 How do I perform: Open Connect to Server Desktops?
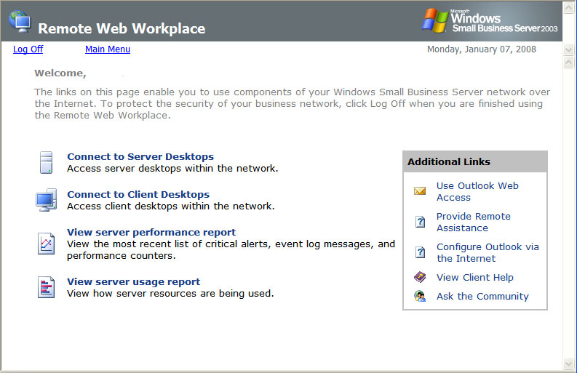pos(140,157)
